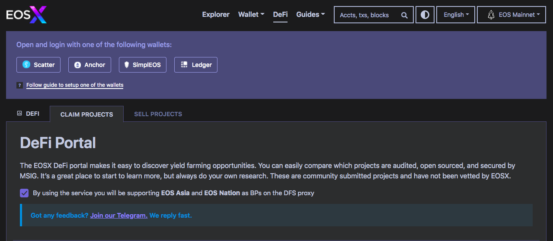The width and height of the screenshot is (553, 241).
Task: Select the CLAIM PROJECTS tab
Action: (86, 114)
